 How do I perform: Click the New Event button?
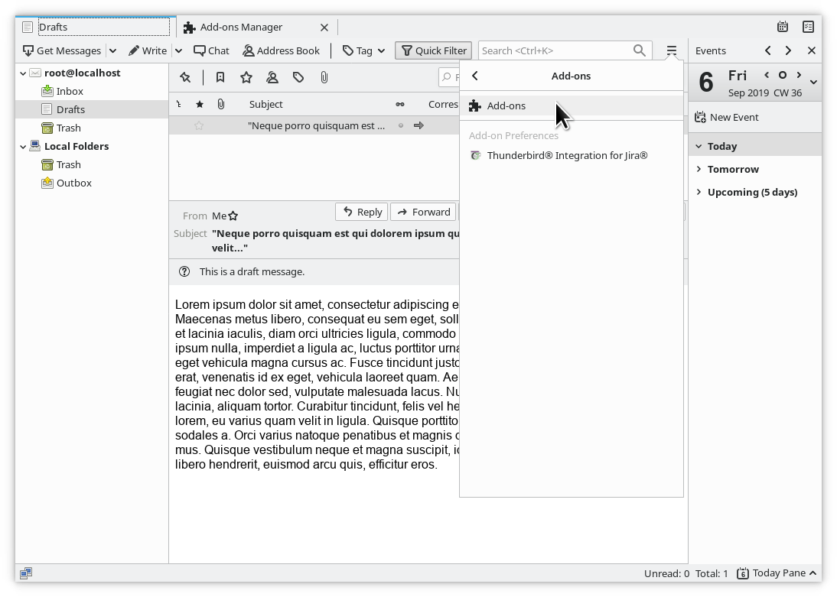pos(727,117)
